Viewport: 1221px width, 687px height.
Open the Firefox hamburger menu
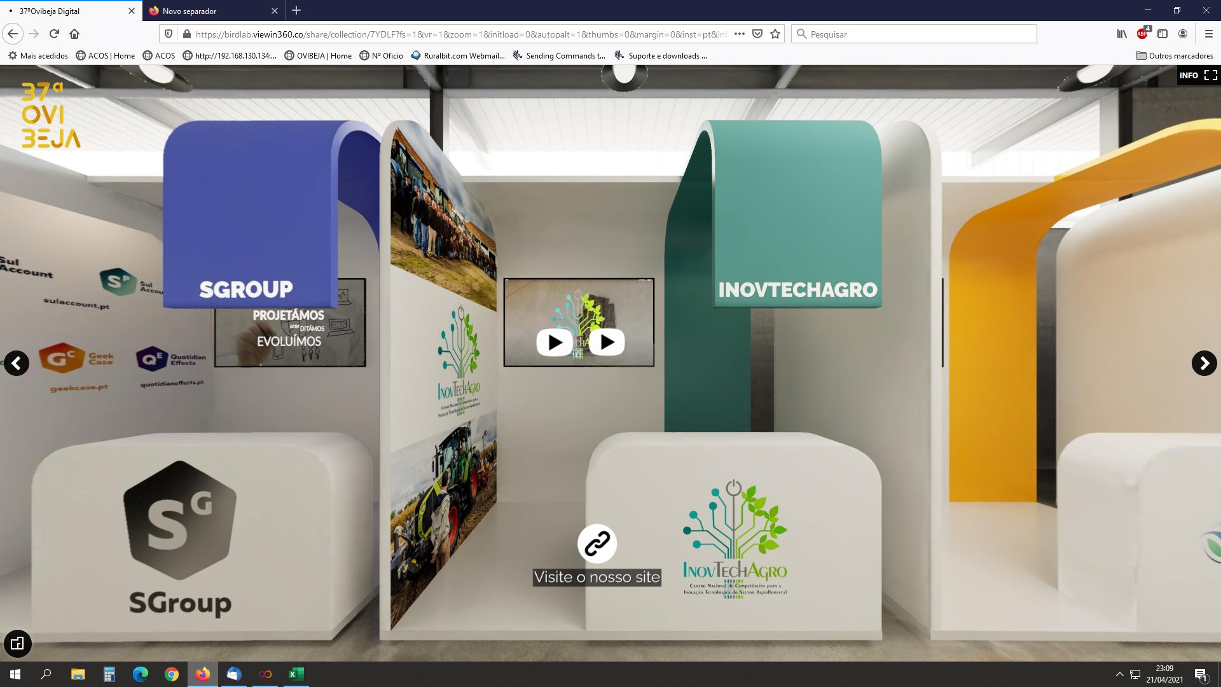pos(1209,34)
